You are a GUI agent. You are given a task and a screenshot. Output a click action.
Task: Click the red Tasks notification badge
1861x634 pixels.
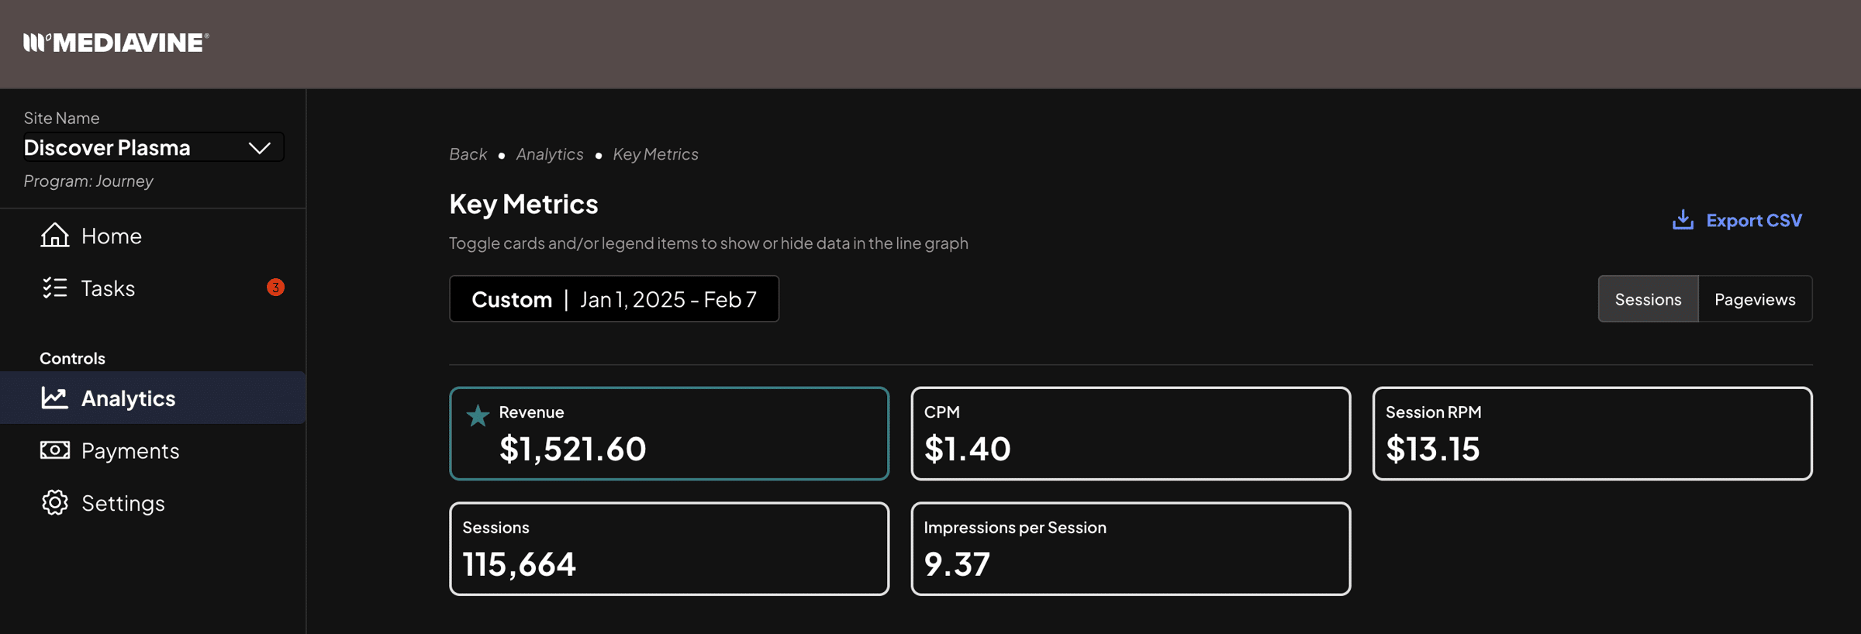(x=275, y=288)
